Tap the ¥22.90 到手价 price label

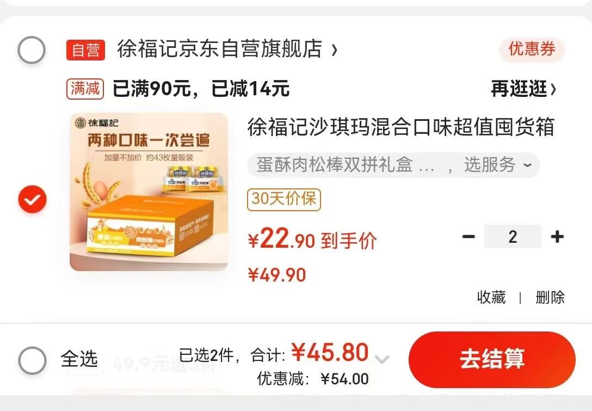[x=312, y=240]
